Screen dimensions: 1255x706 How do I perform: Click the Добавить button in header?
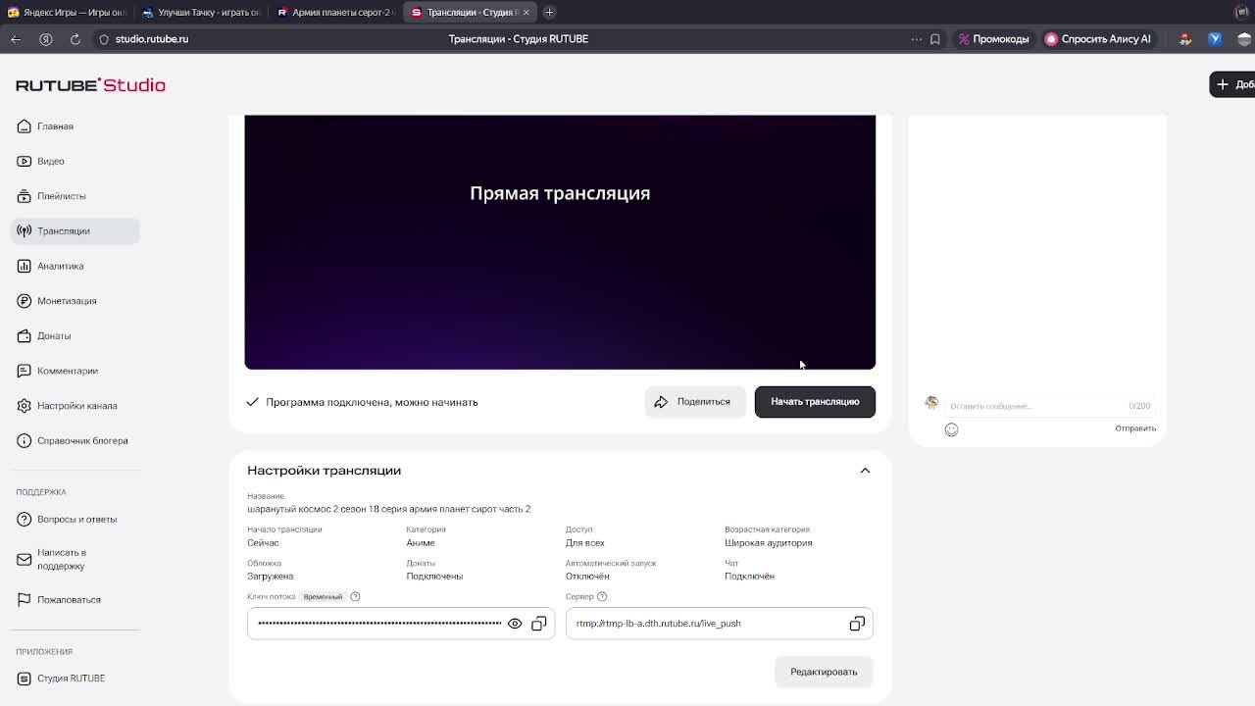(x=1233, y=84)
